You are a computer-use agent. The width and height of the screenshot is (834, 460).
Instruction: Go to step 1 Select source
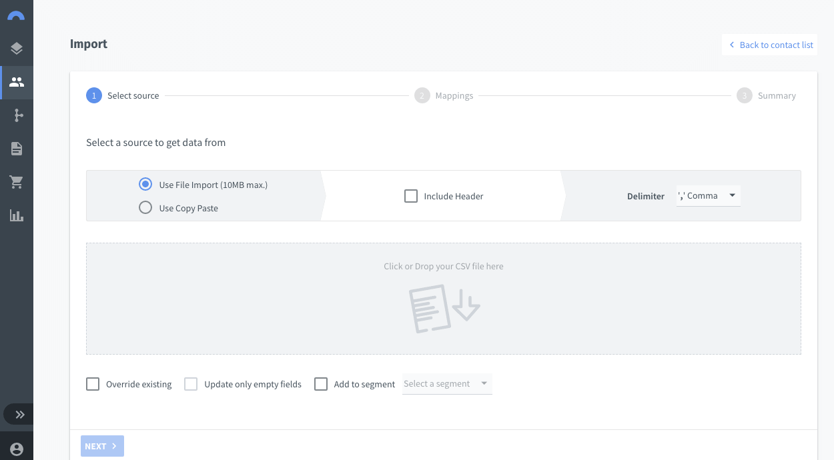click(x=123, y=95)
